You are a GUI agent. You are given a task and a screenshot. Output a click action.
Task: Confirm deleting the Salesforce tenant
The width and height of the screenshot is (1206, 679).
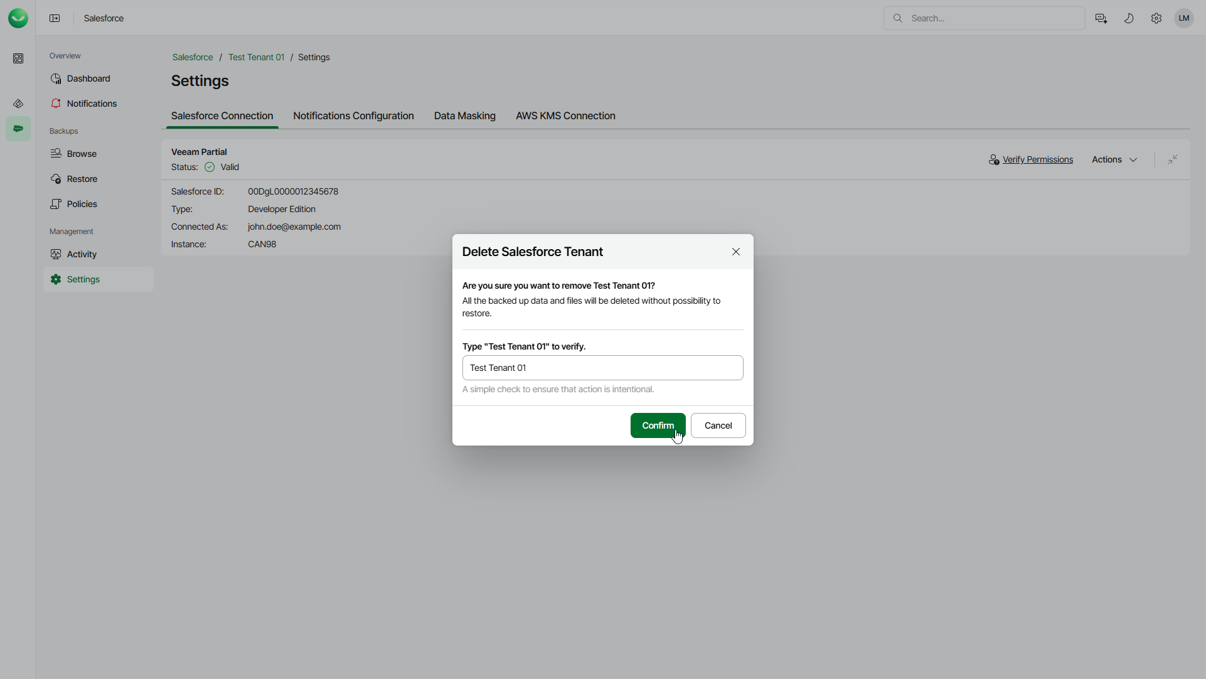tap(657, 425)
